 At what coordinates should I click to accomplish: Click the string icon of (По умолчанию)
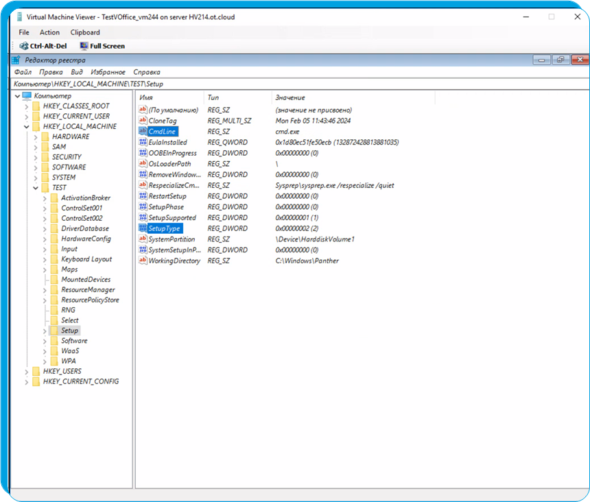(x=143, y=110)
